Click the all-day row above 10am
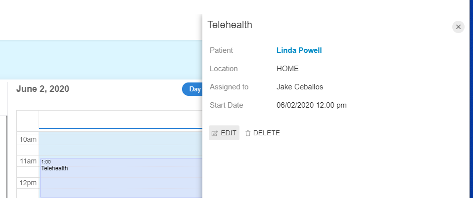This screenshot has height=198, width=473. 121,119
